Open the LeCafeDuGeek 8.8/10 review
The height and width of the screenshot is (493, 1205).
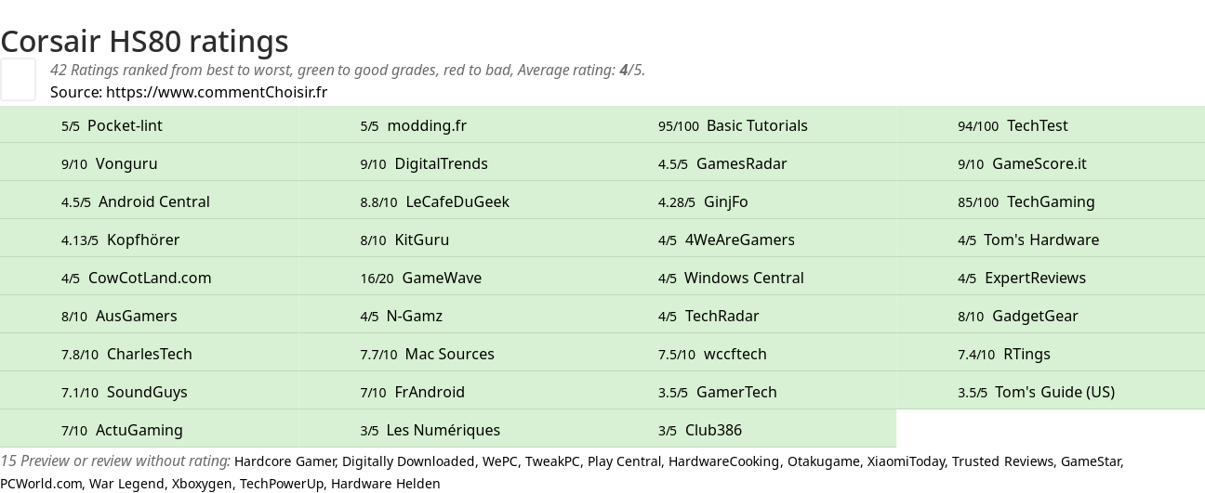448,201
